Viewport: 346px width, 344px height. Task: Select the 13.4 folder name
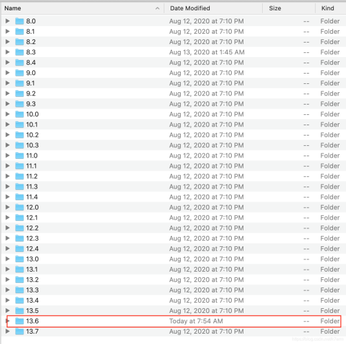point(32,301)
